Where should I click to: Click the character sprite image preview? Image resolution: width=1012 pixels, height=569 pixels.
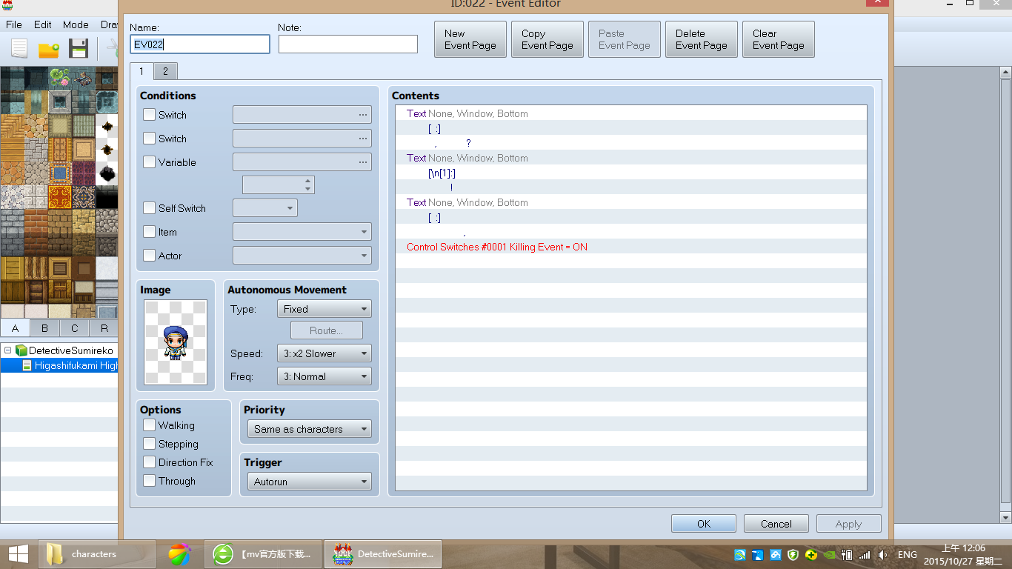pos(176,342)
